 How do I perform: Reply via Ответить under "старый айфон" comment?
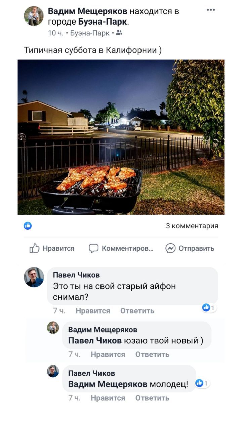point(137,311)
